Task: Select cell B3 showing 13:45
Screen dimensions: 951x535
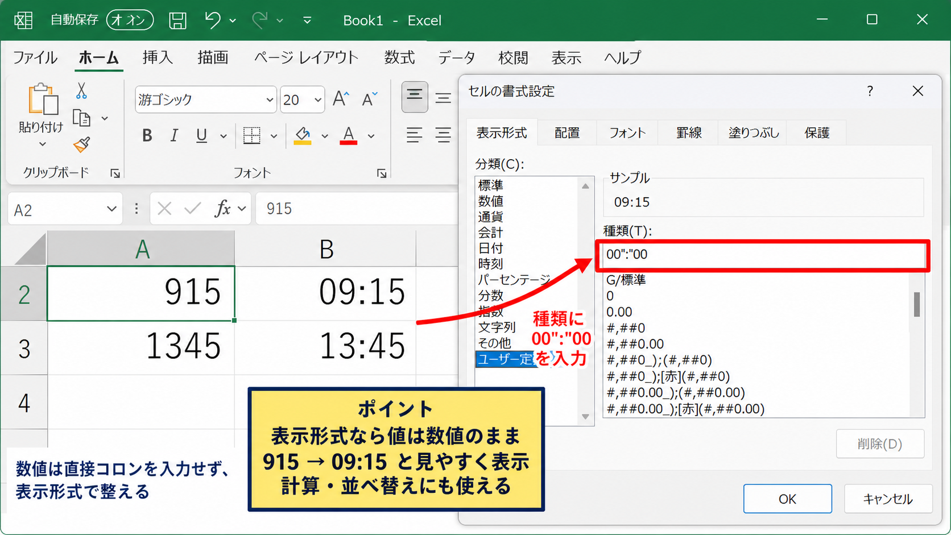Action: point(325,347)
